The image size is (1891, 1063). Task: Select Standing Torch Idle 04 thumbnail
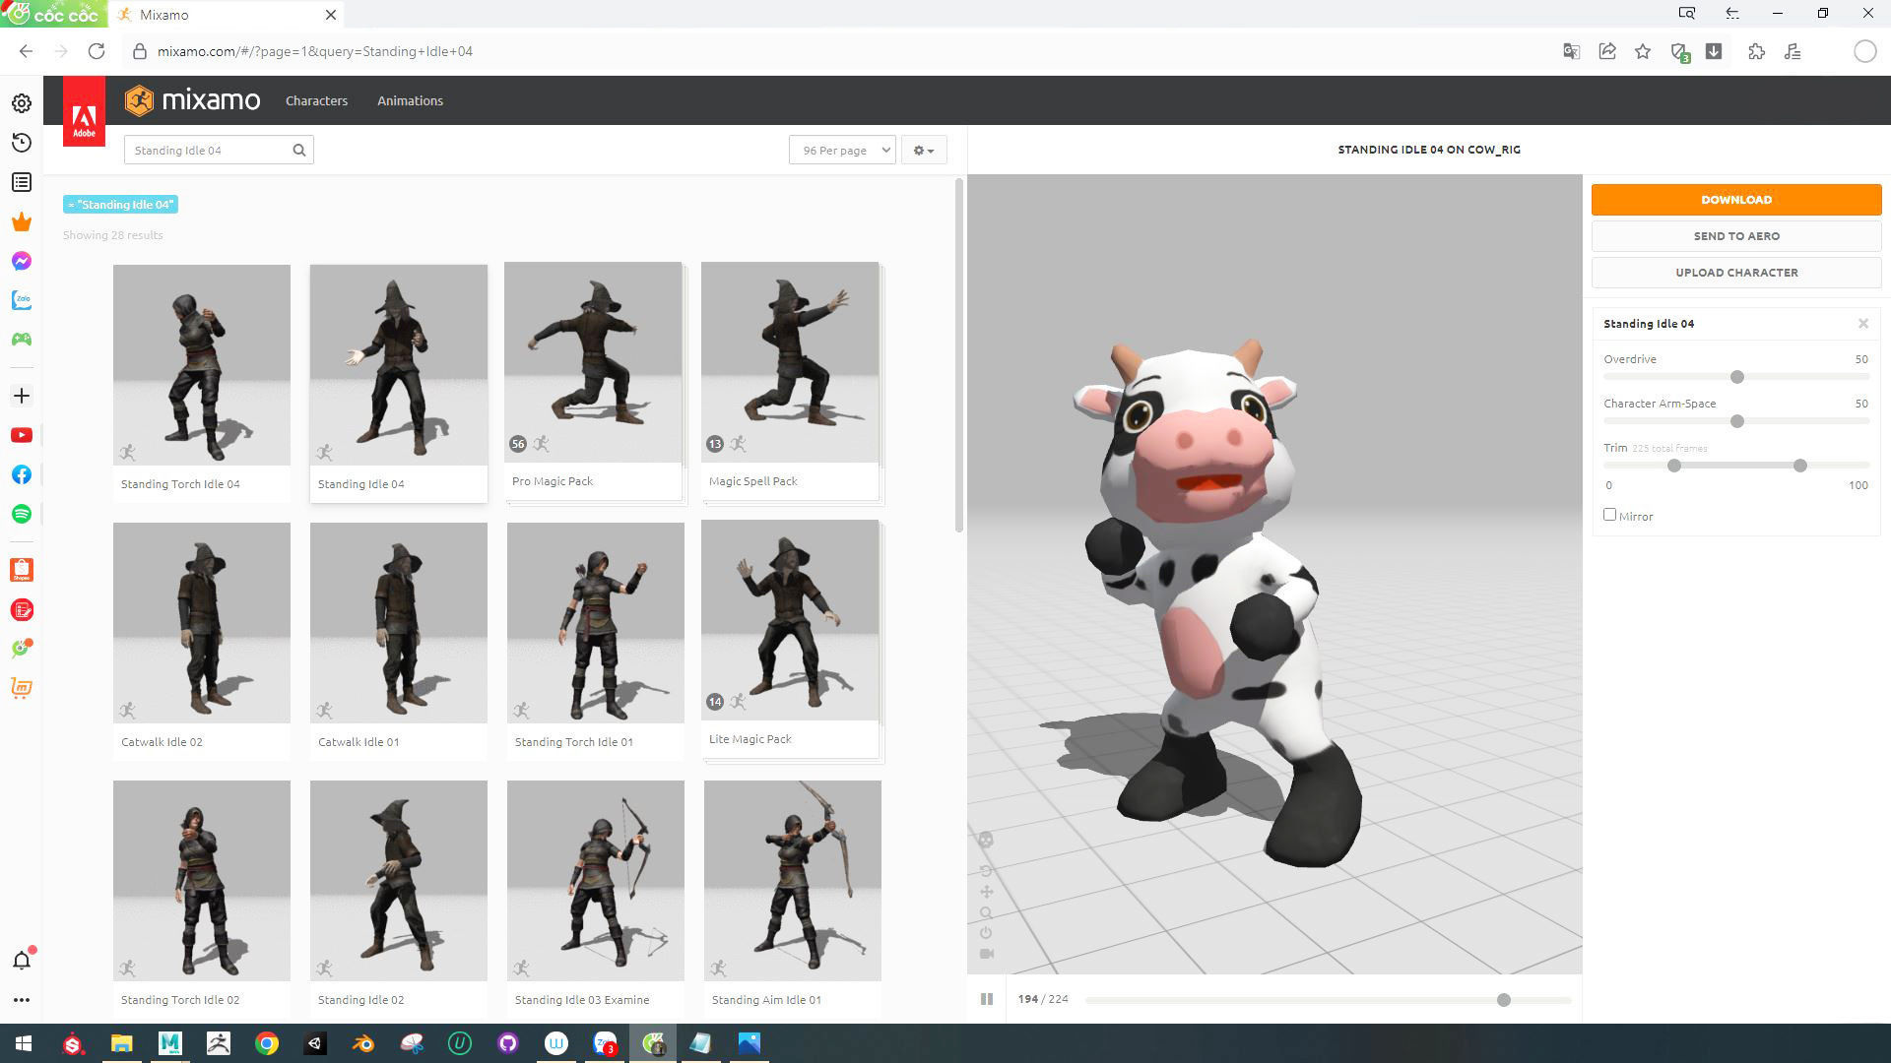202,365
